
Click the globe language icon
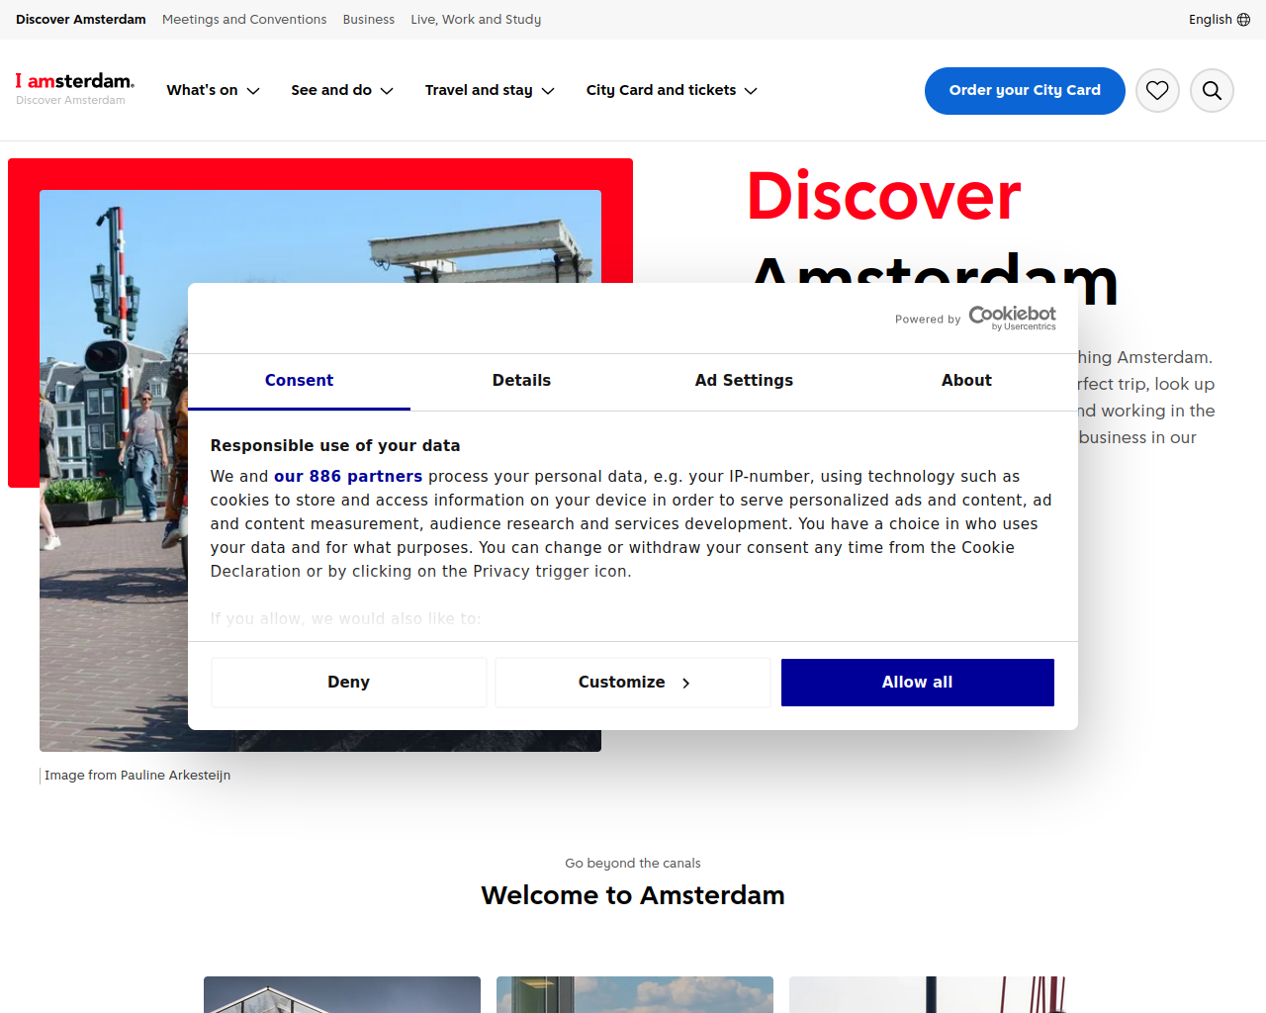coord(1243,20)
